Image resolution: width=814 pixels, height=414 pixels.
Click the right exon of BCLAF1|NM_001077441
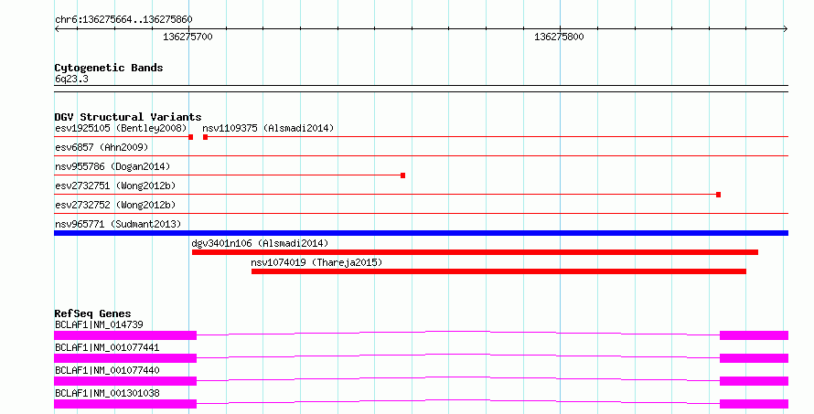[x=754, y=358]
